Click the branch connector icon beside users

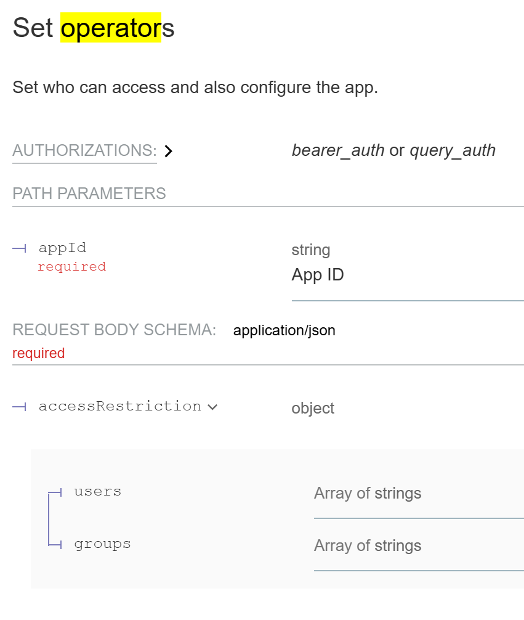pos(55,492)
